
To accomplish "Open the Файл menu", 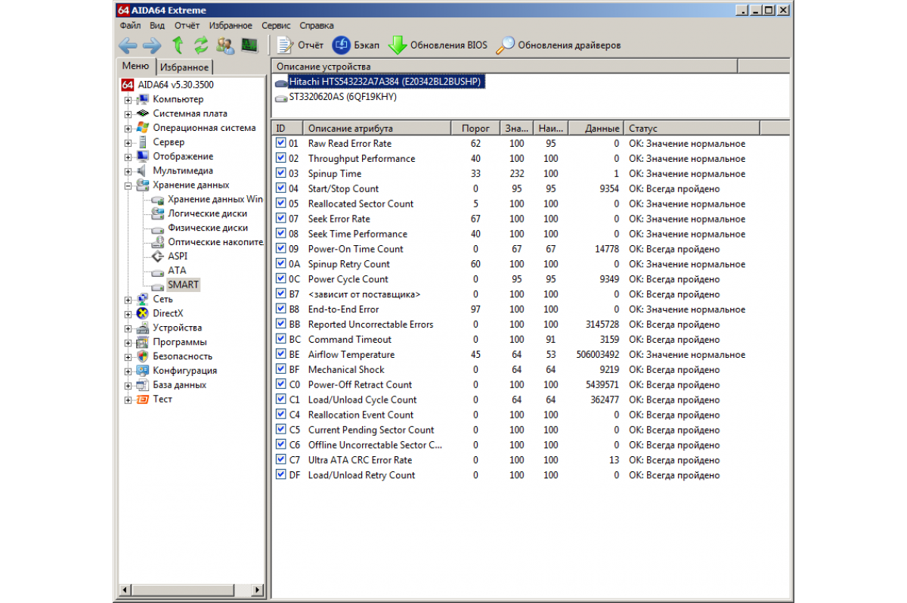I will tap(130, 25).
